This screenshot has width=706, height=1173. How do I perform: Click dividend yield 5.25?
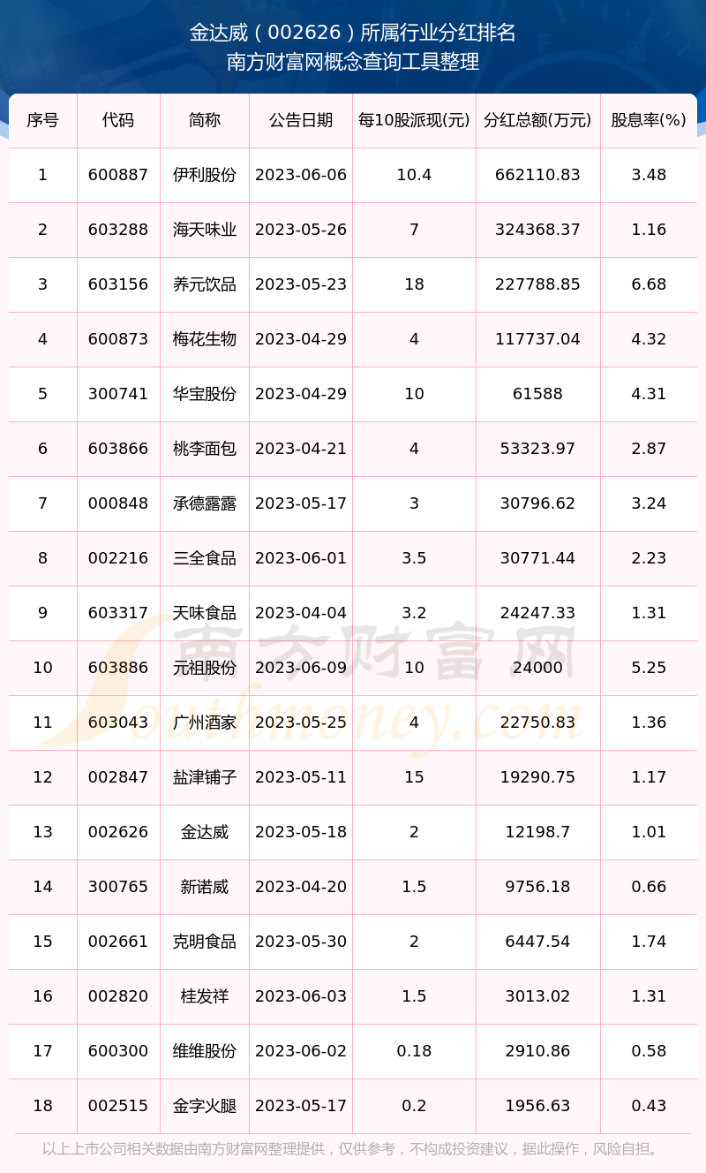[649, 668]
